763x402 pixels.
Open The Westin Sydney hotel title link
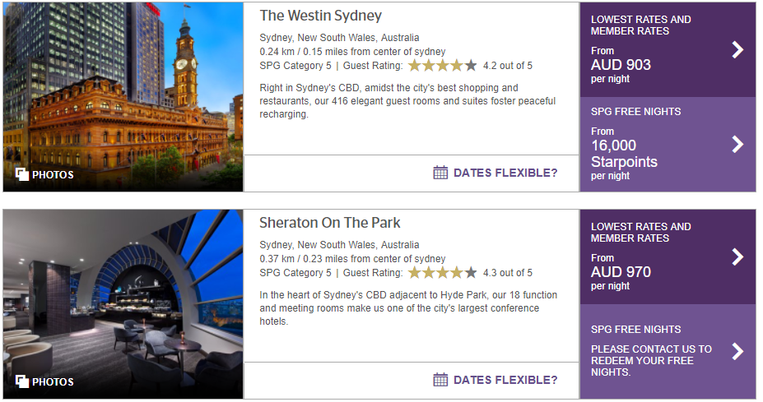coord(321,16)
